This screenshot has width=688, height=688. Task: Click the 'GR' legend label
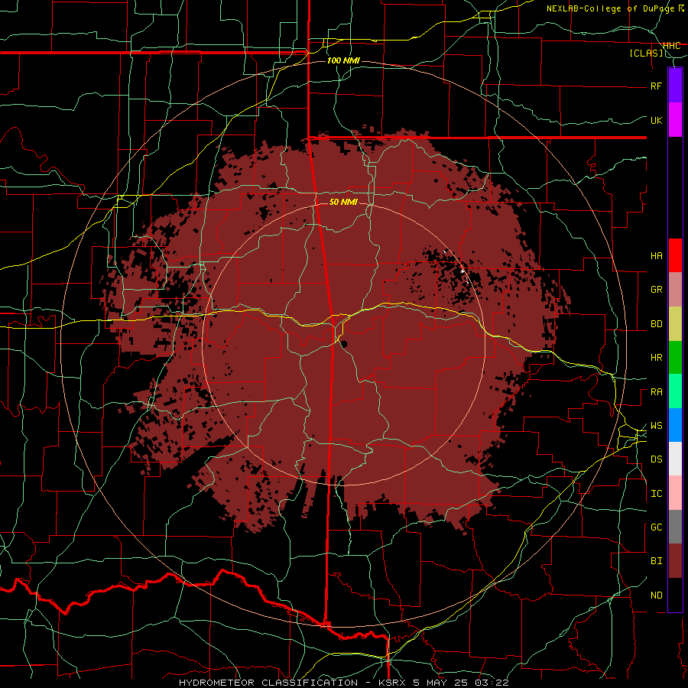657,290
